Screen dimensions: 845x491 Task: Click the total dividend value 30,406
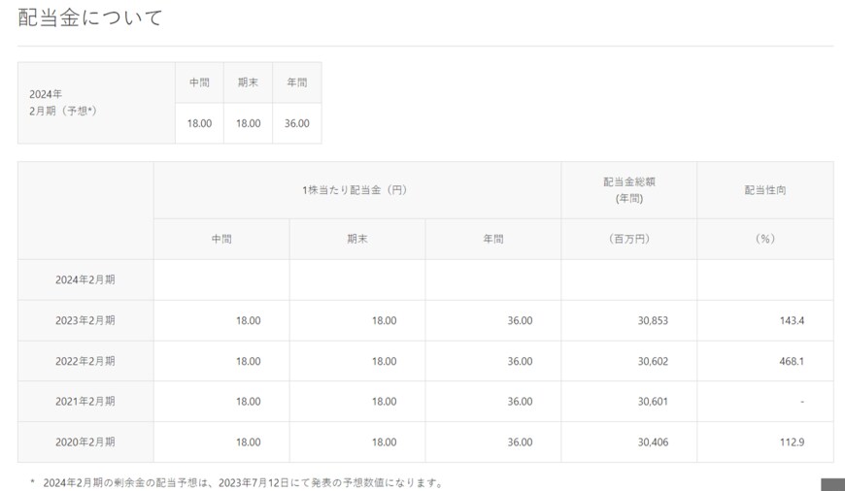(652, 442)
